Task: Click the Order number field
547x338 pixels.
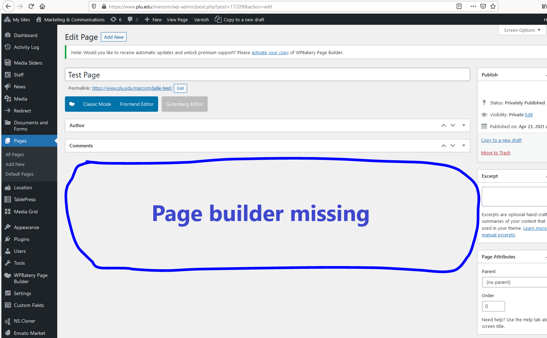Action: 494,306
